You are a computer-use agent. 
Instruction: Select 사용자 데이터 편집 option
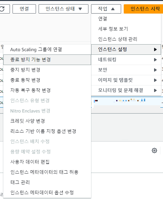(47, 162)
